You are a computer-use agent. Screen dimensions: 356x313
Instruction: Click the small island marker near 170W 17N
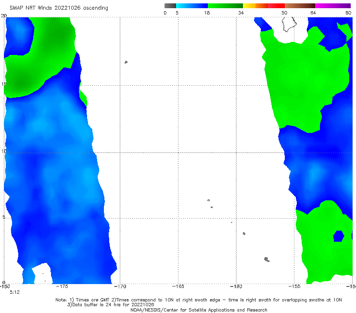[126, 62]
